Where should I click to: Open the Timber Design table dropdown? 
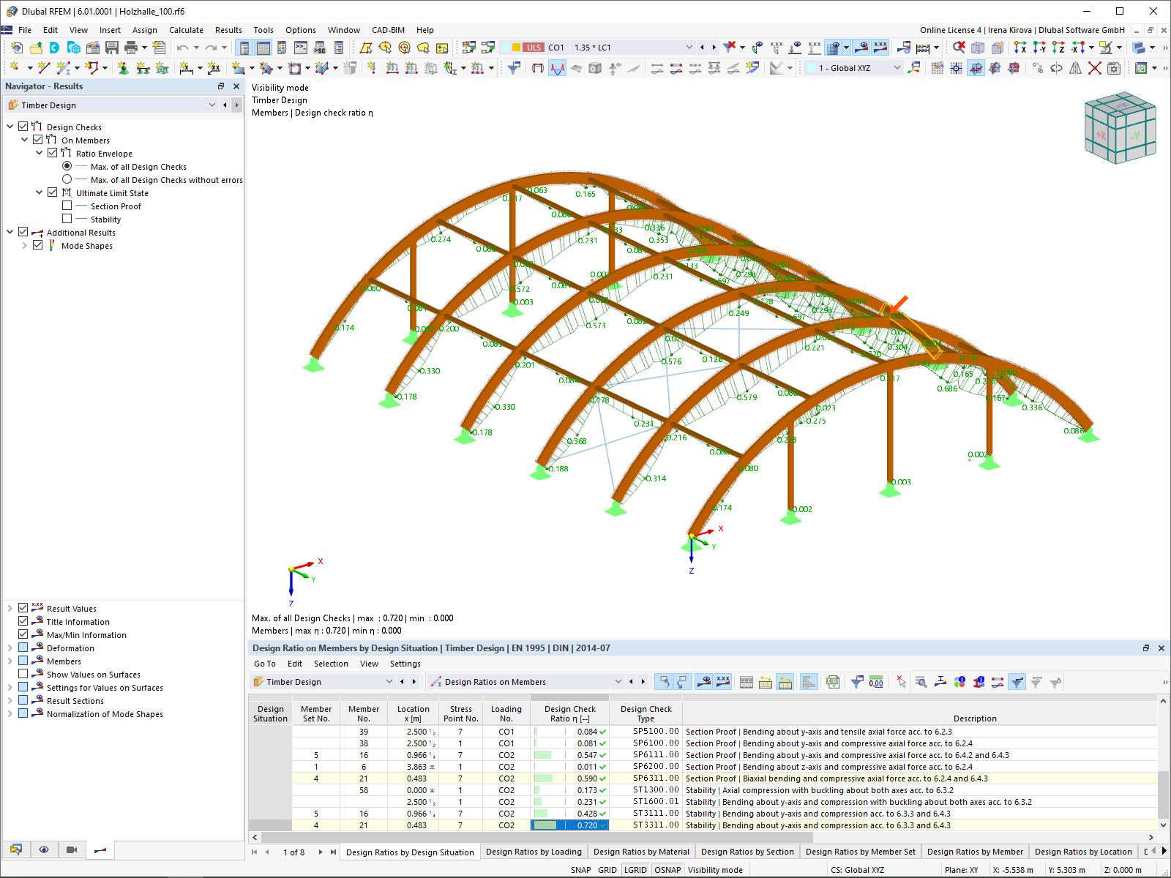(x=389, y=682)
